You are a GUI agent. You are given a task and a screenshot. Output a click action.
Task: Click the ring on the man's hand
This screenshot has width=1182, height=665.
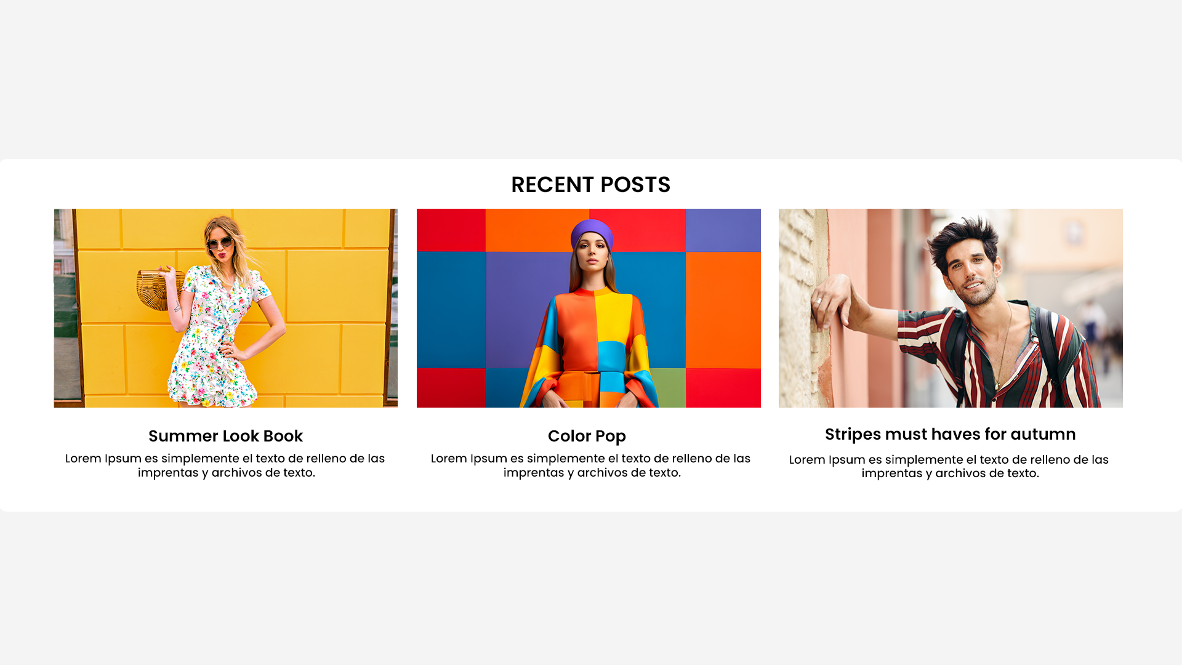pos(819,300)
